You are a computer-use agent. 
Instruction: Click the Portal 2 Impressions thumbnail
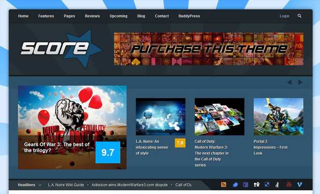click(x=278, y=116)
